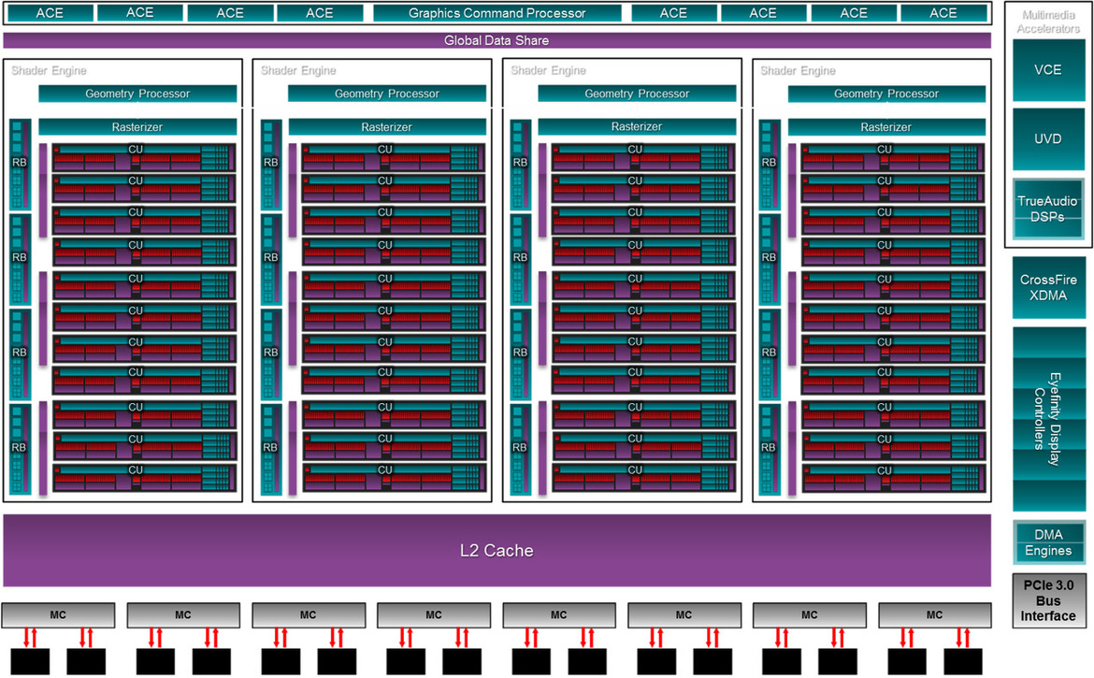Click the rightmost Shader Engine label
Screen dimensions: 1094x678
click(798, 70)
